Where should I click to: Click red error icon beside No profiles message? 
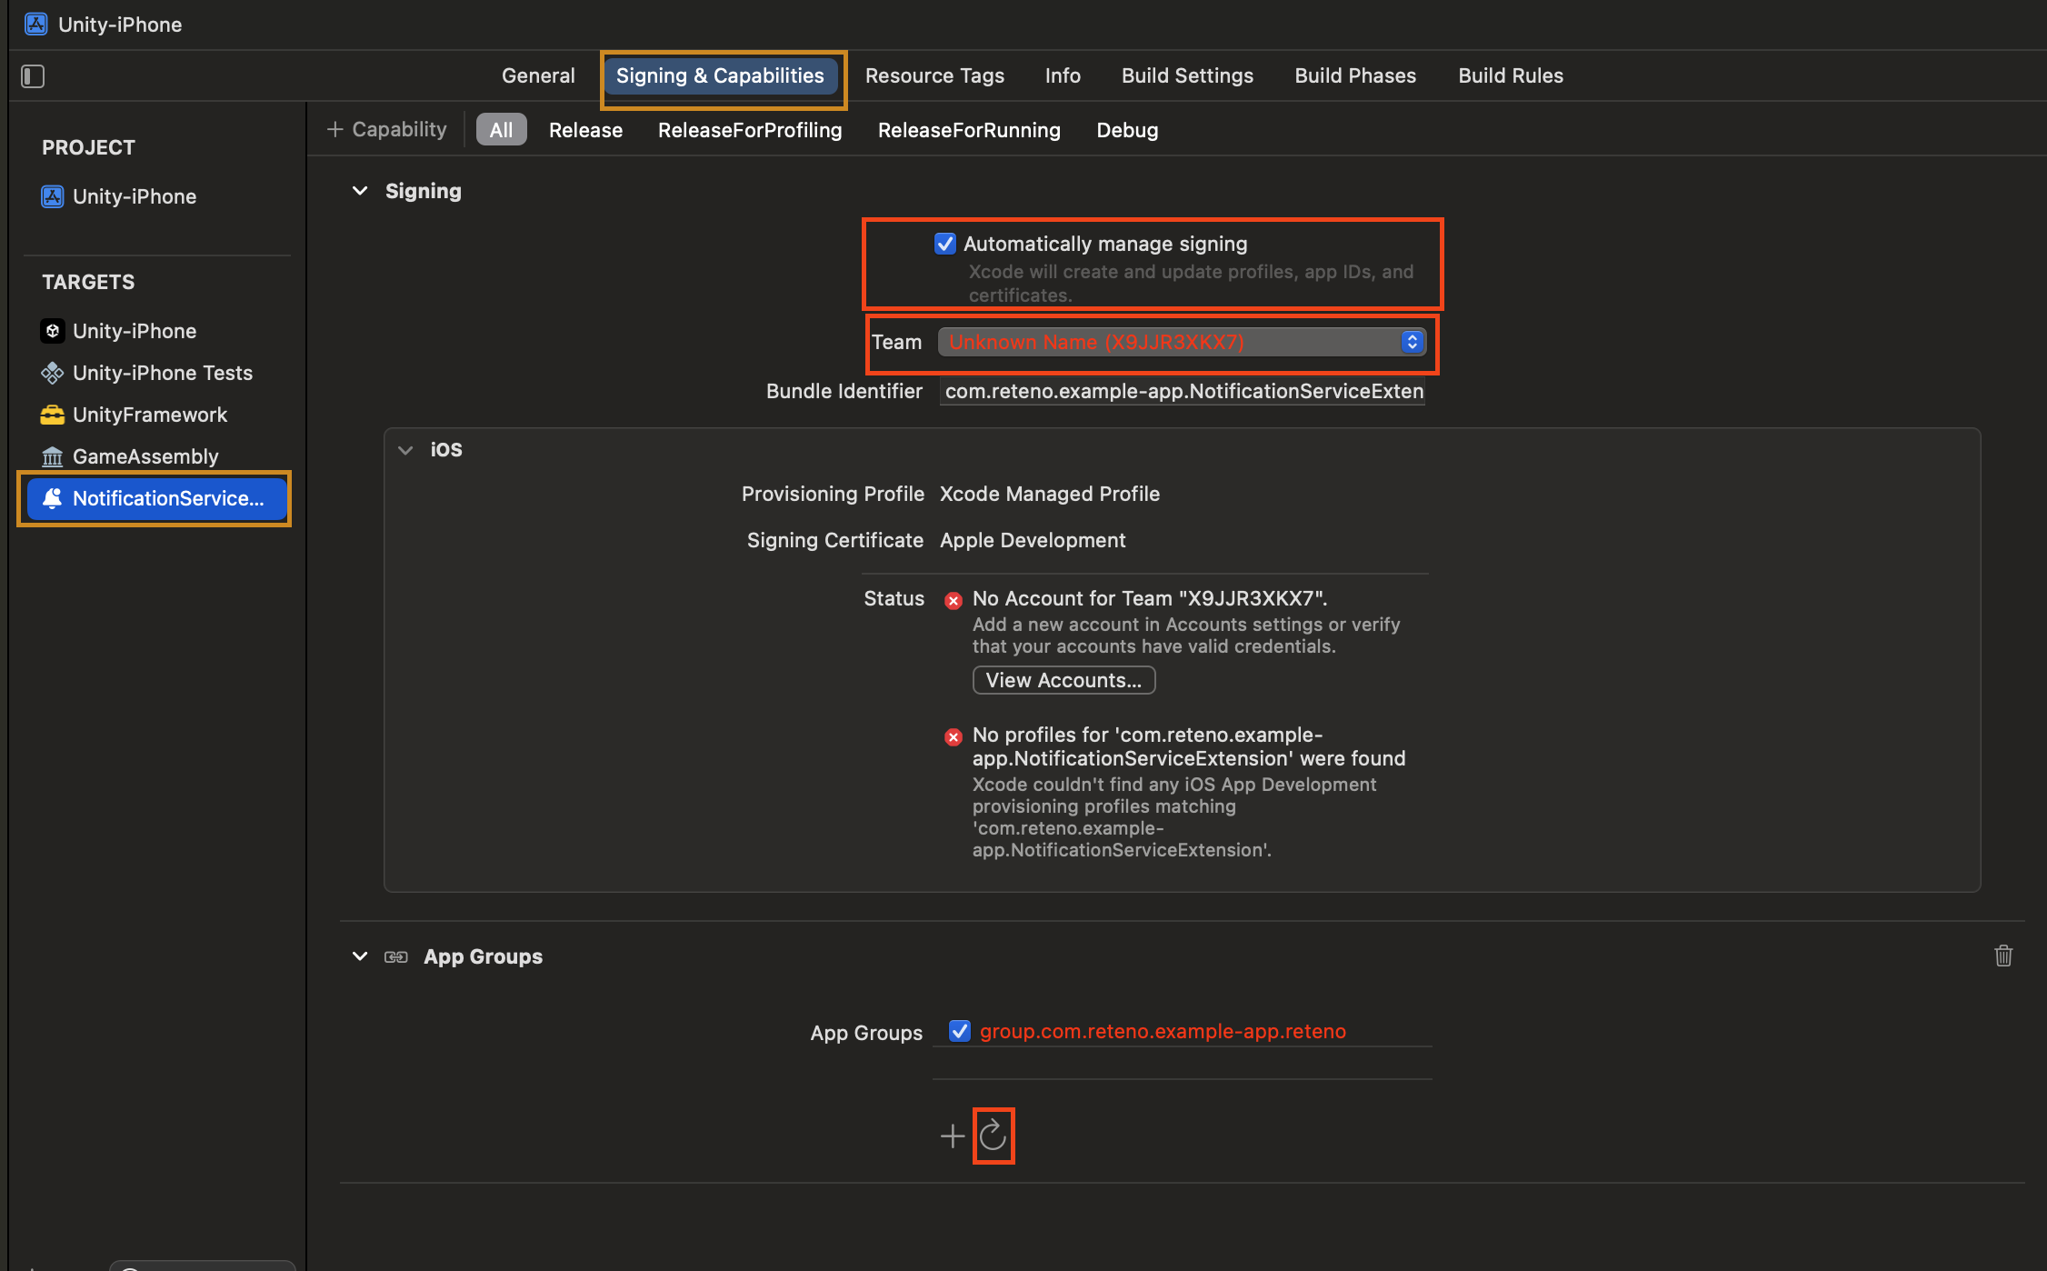(x=953, y=736)
